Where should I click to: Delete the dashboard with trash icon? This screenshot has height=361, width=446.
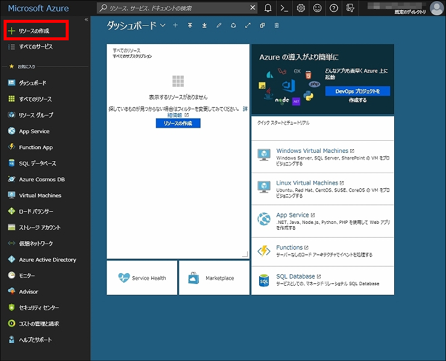pyautogui.click(x=277, y=25)
